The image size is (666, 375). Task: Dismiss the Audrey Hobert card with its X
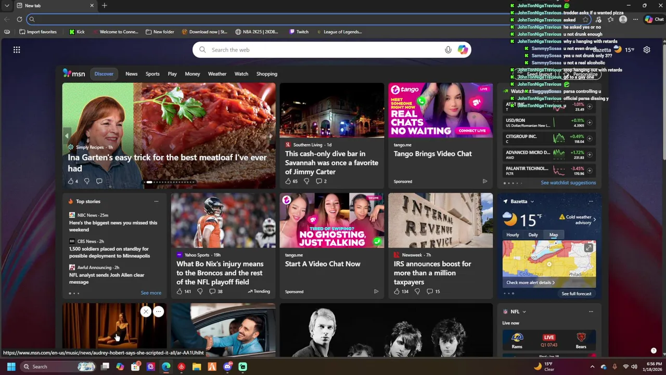click(x=146, y=311)
